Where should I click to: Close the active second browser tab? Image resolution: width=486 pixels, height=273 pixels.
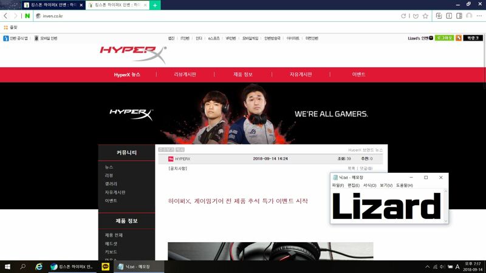coord(145,5)
